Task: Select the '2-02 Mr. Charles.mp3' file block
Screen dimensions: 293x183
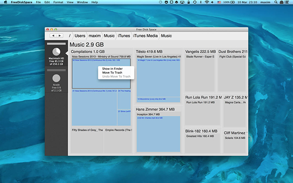Action: point(158,134)
